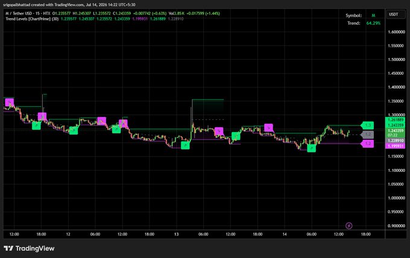Click the 0.900000 price scale label
410x258 pixels.
pos(396,225)
